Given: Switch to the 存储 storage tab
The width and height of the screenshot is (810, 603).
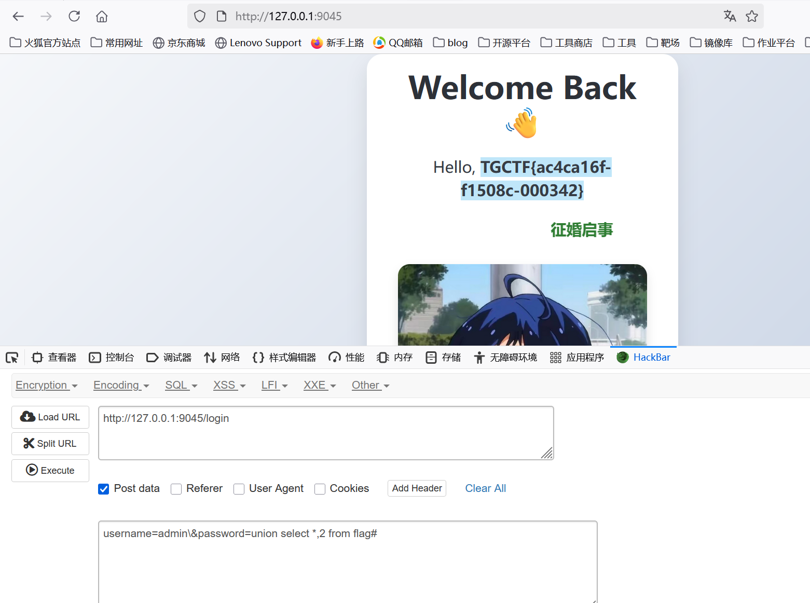Looking at the screenshot, I should 443,358.
